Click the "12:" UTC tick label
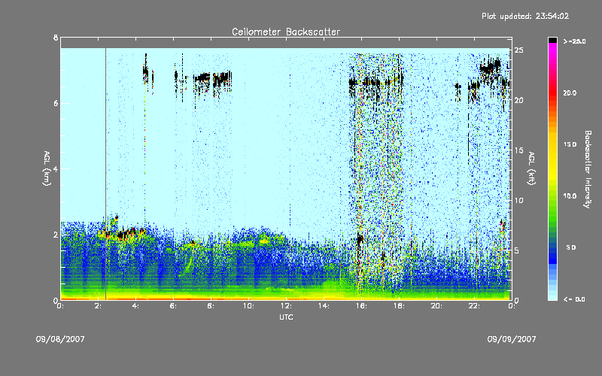This screenshot has height=376, width=602. (287, 306)
